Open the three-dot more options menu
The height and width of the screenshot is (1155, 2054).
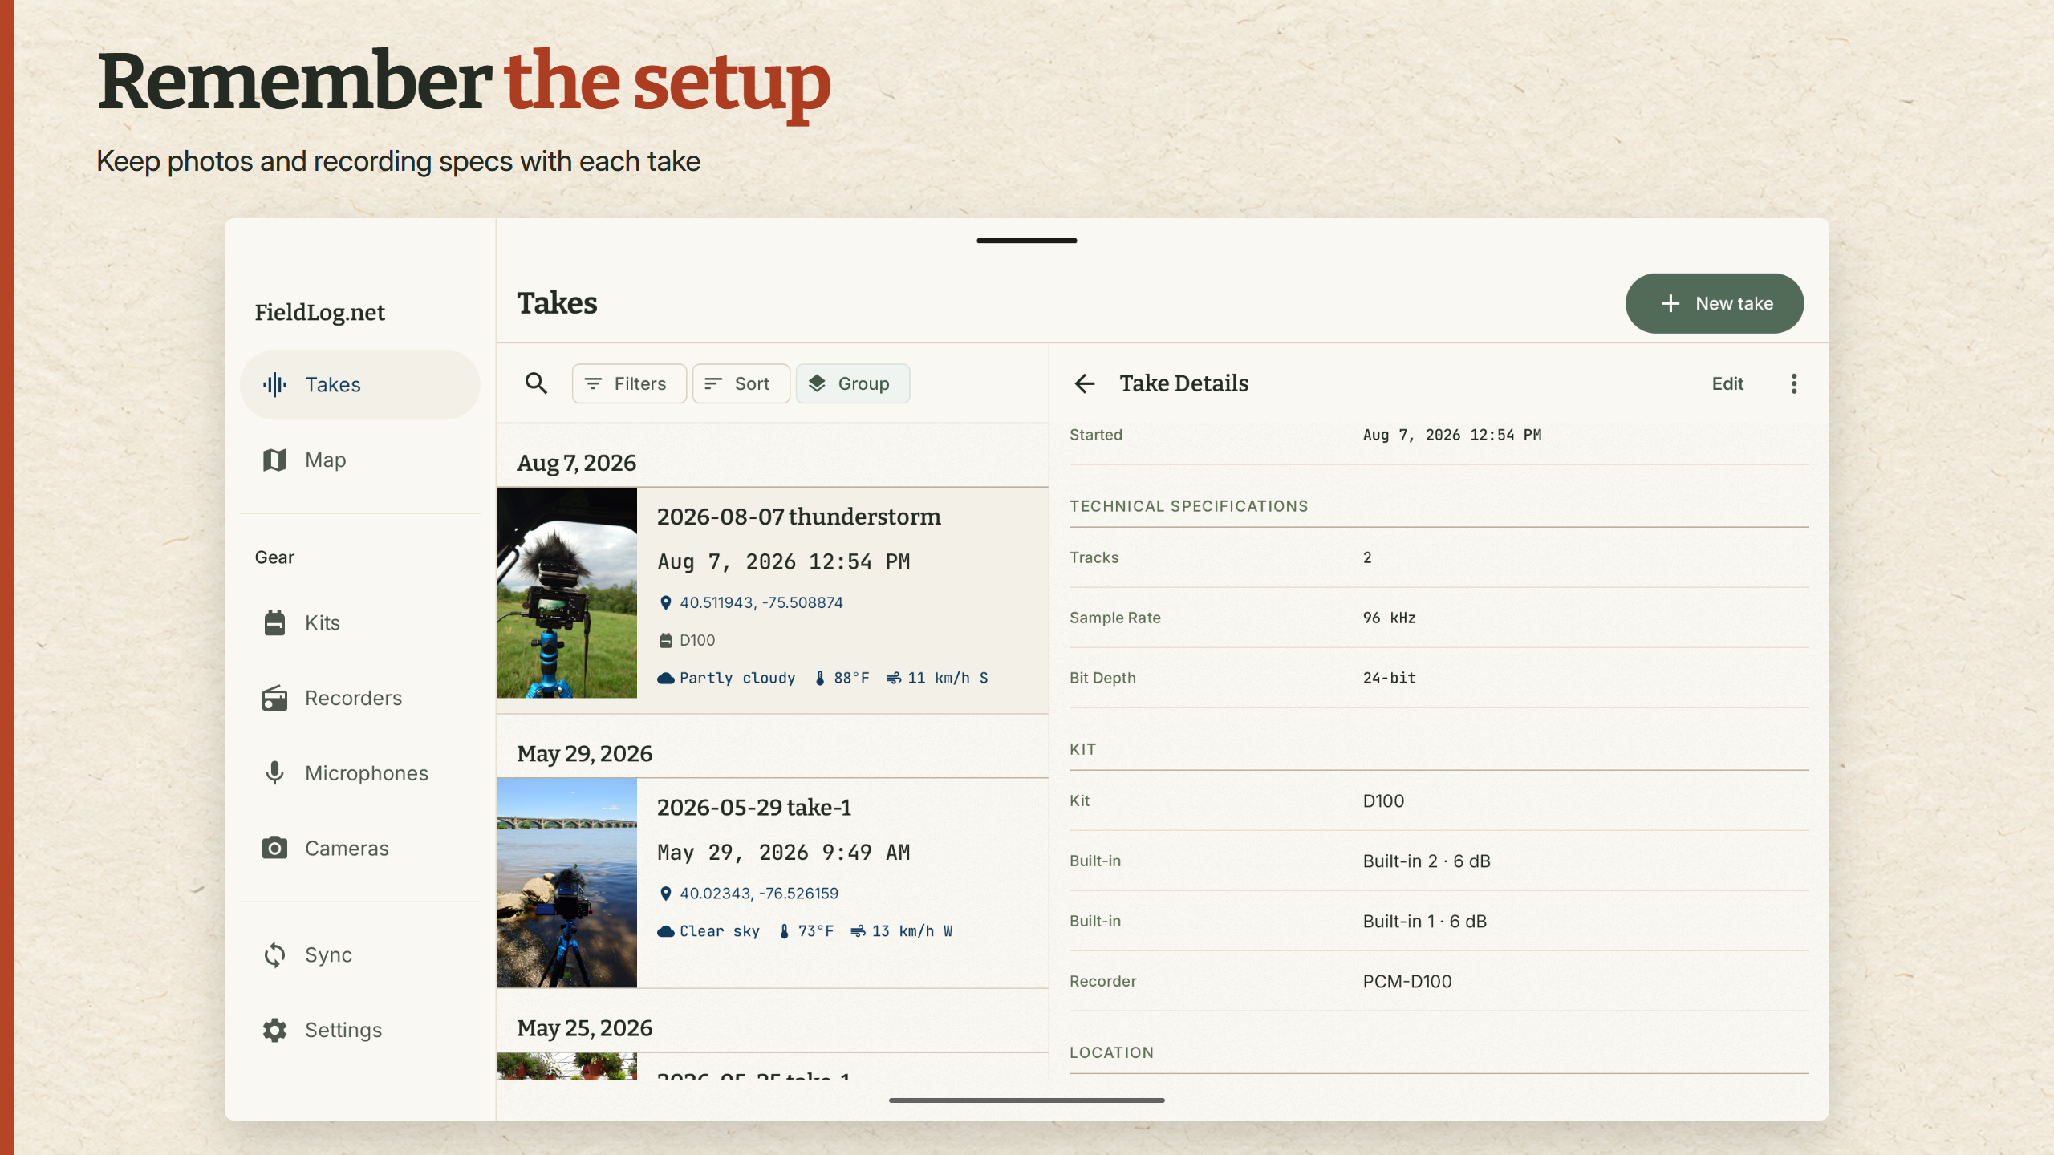click(x=1794, y=383)
